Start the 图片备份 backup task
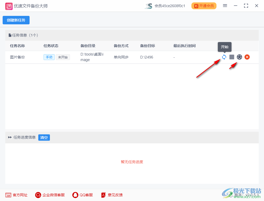Screen dimensions: 264x201 point(224,57)
